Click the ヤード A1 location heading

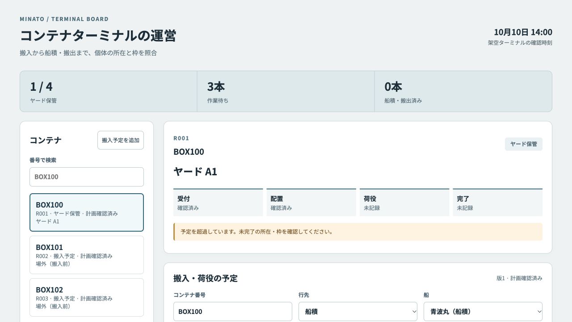195,172
